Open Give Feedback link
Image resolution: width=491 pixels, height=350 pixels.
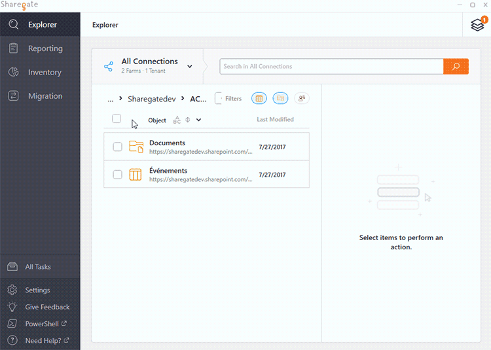47,307
